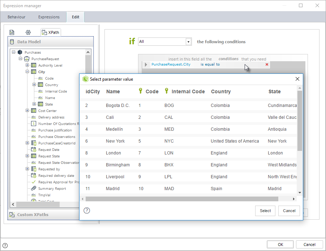Click the key icon next to Code header
The height and width of the screenshot is (251, 326).
click(141, 91)
